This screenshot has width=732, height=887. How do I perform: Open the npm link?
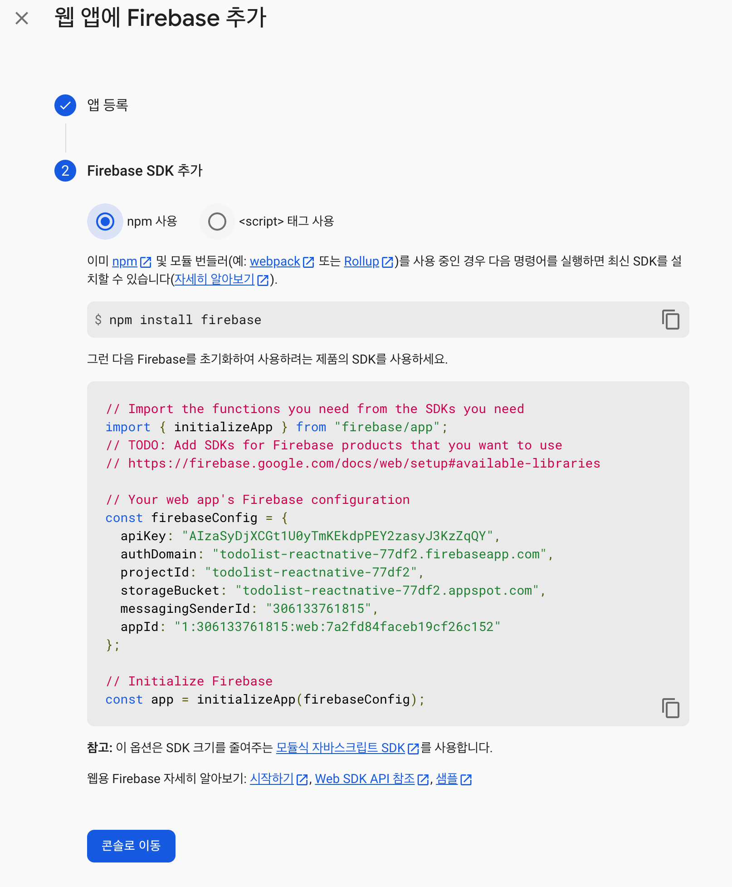[125, 261]
